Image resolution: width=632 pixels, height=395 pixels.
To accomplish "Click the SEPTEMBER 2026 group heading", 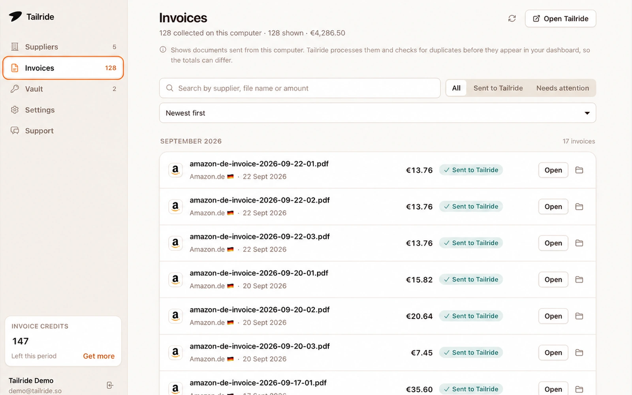I will [x=191, y=141].
